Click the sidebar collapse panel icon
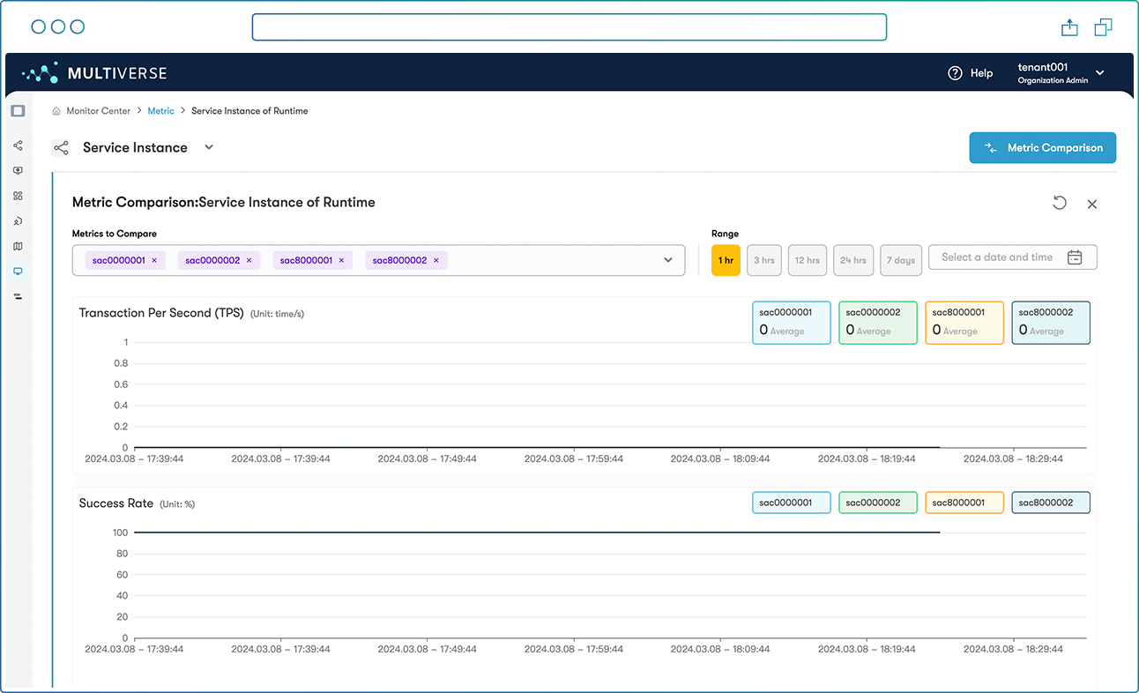The width and height of the screenshot is (1139, 693). [x=18, y=111]
